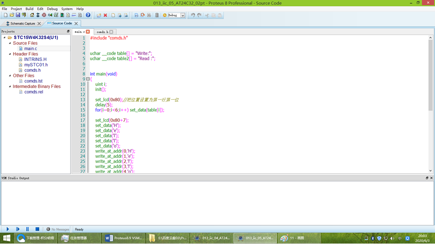435x244 pixels.
Task: Click the Save Project floppy icon
Action: [18, 15]
